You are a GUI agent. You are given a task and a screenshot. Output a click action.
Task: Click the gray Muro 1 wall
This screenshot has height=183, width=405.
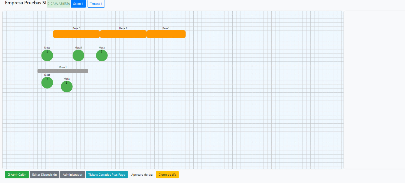click(63, 71)
